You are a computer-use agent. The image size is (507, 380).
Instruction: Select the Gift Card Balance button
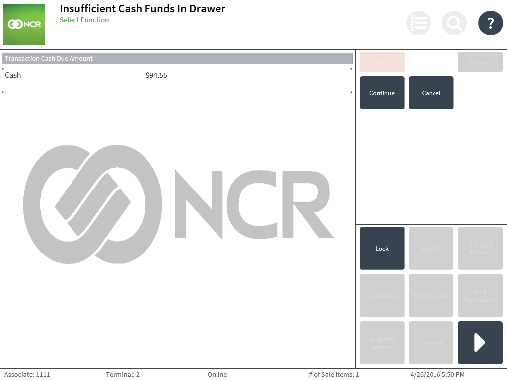pyautogui.click(x=480, y=248)
